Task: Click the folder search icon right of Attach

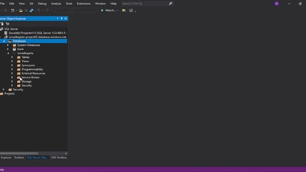Action: pyautogui.click(x=124, y=11)
